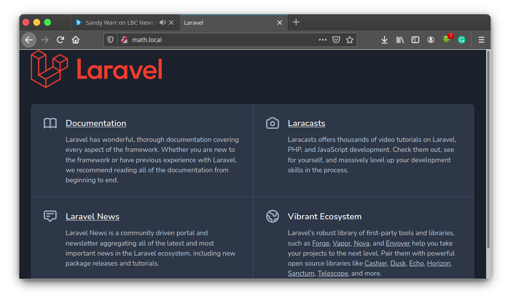Follow the Vapor link
Image resolution: width=510 pixels, height=303 pixels.
342,243
